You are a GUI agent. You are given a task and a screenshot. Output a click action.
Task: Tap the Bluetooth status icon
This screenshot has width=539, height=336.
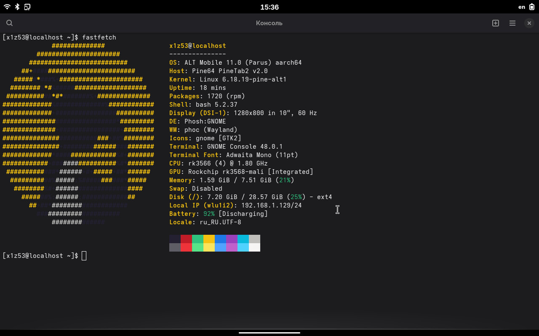(17, 7)
